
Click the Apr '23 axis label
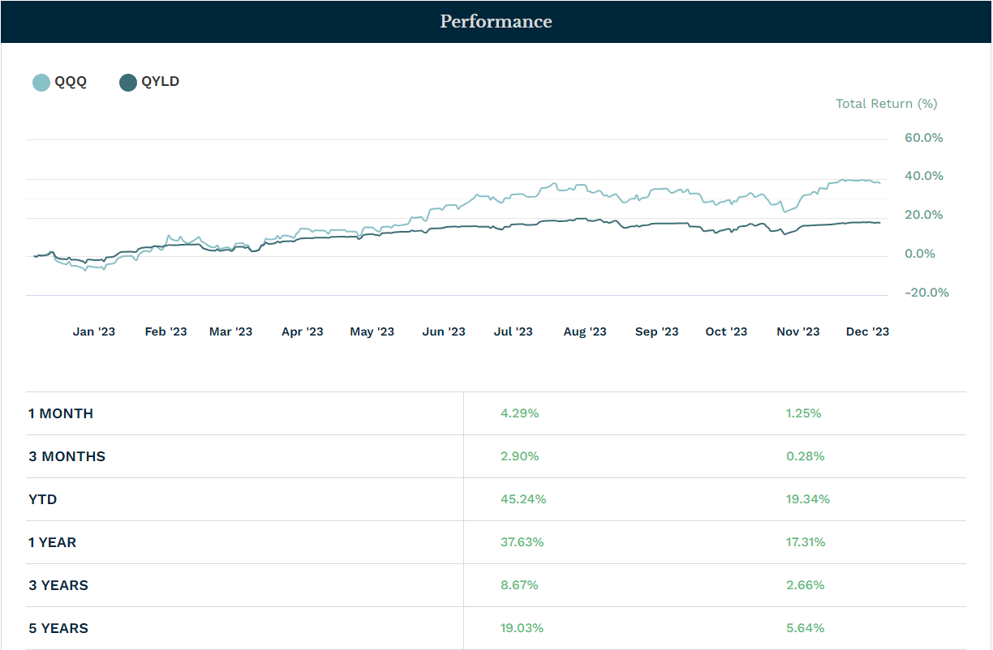click(303, 331)
